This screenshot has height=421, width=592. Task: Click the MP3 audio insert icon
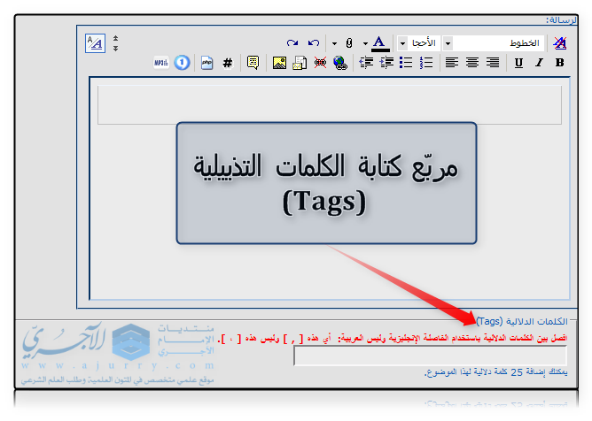click(x=161, y=63)
